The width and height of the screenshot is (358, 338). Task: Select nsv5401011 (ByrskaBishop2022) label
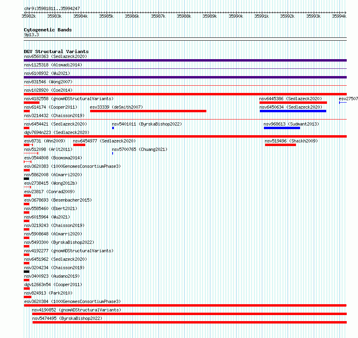tap(147, 124)
